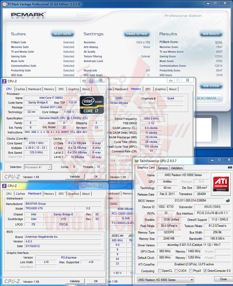Click the CAS# Latency 9.0 clocks field
This screenshot has height=286, width=233.
tap(151, 128)
